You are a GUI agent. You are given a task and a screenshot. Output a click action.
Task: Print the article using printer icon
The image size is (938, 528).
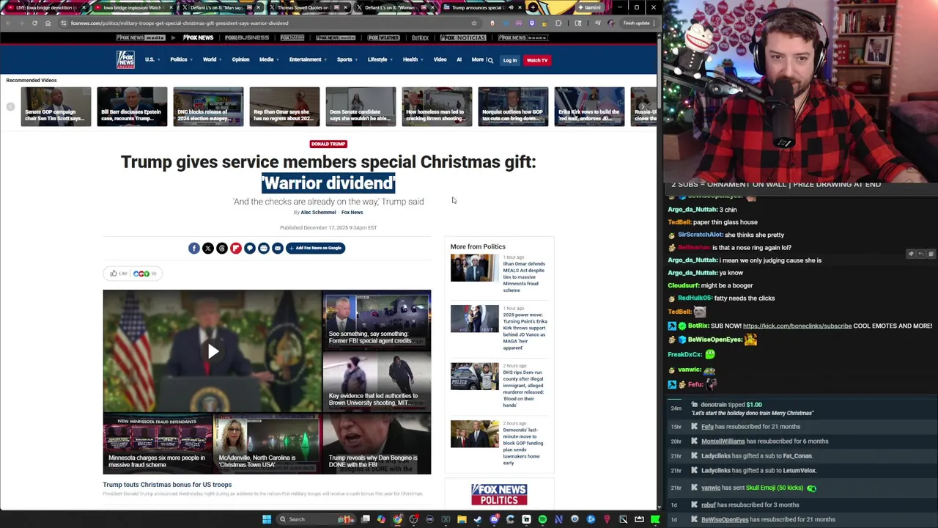pyautogui.click(x=264, y=249)
